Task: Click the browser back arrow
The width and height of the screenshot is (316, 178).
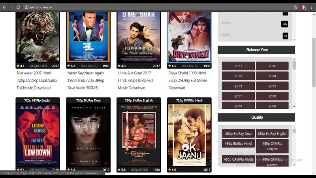Action: coord(4,7)
